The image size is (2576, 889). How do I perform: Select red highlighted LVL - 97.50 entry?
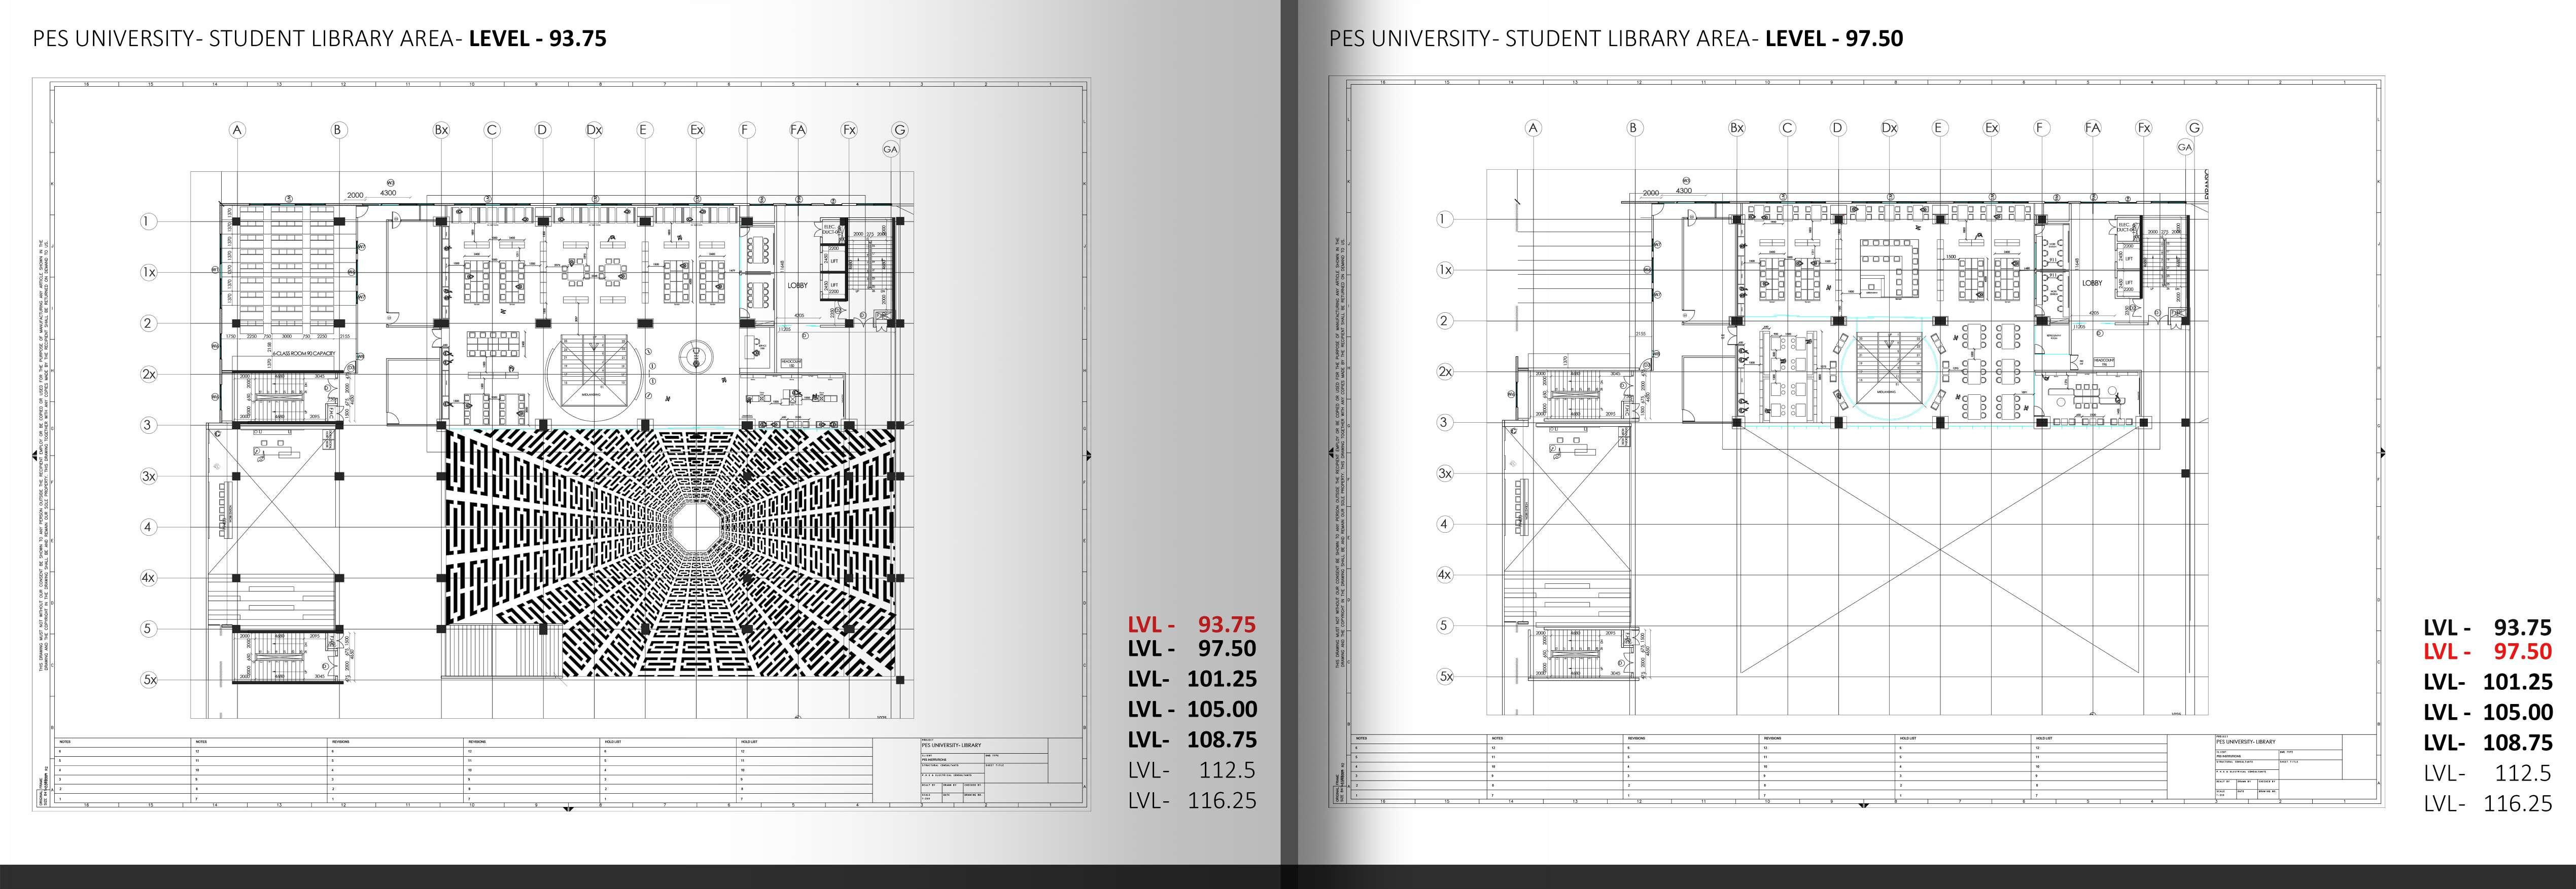[x=2487, y=651]
